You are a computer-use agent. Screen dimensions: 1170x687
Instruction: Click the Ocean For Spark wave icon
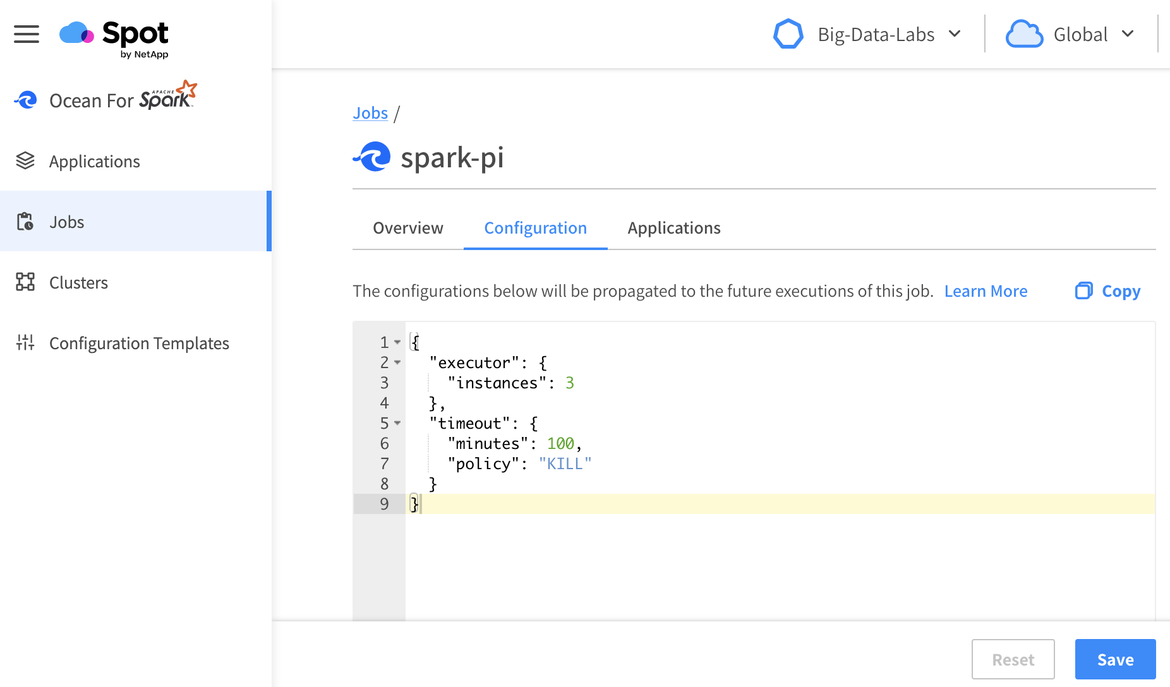pos(26,100)
